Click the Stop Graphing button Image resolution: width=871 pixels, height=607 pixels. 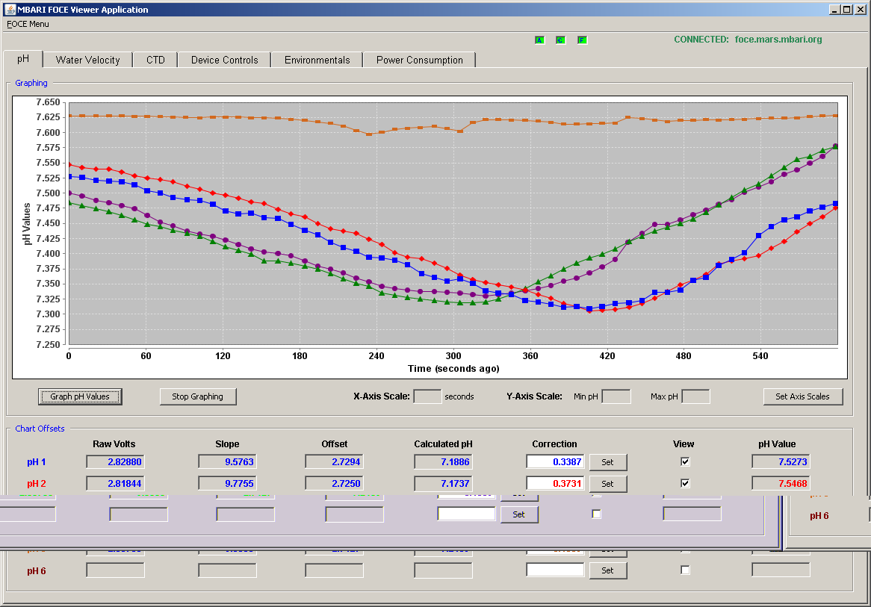198,396
